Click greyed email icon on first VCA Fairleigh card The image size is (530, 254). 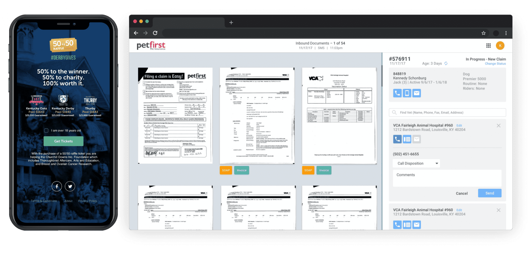[416, 139]
